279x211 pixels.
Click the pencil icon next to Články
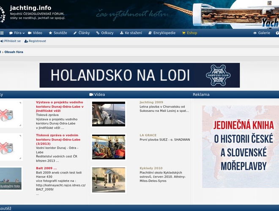75,33
